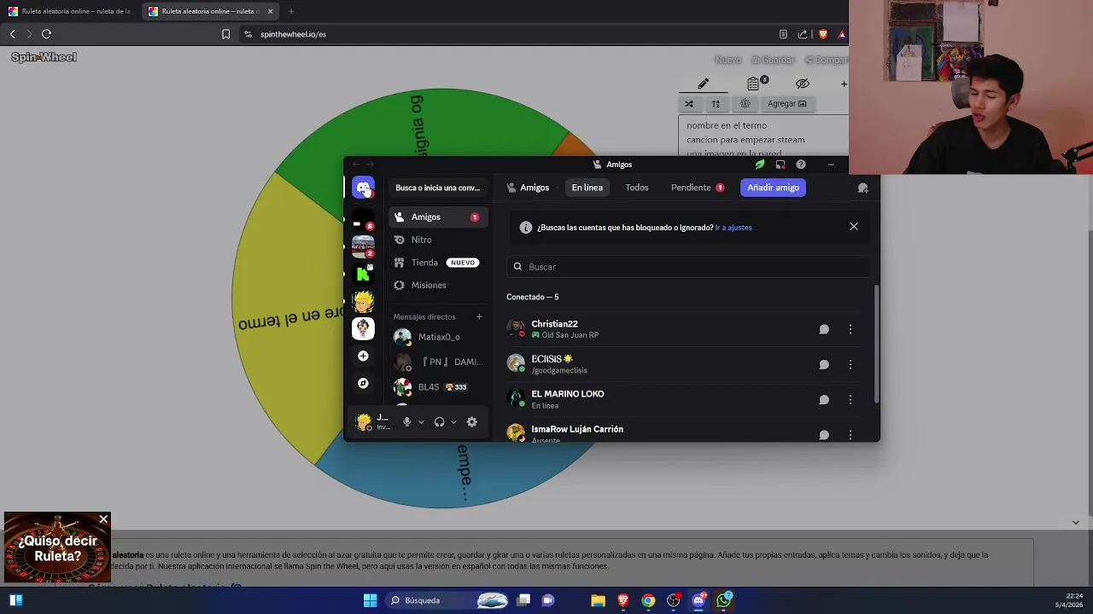This screenshot has width=1093, height=614.
Task: Open results clipboard tab in Spin the Wheel
Action: [754, 84]
